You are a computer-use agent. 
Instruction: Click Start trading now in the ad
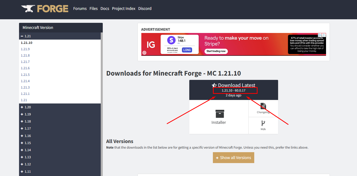[x=216, y=51]
